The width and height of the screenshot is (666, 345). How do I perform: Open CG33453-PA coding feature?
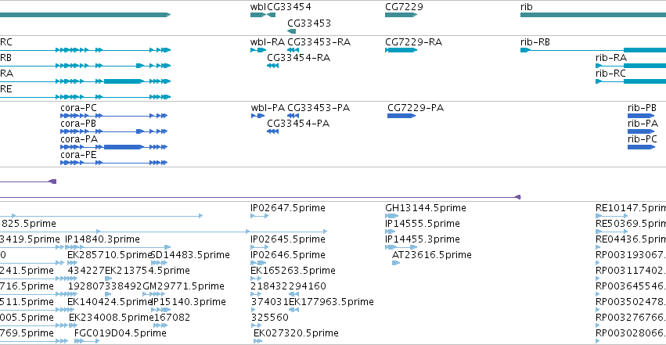[x=293, y=116]
